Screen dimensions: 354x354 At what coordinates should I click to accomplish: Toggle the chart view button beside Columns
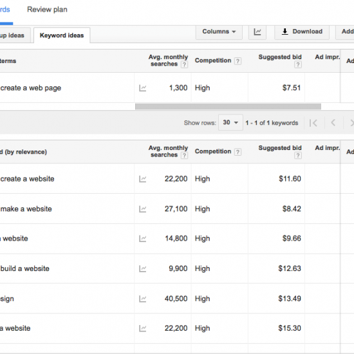tap(257, 32)
